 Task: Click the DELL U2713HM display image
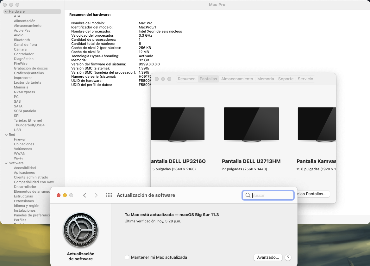click(251, 124)
